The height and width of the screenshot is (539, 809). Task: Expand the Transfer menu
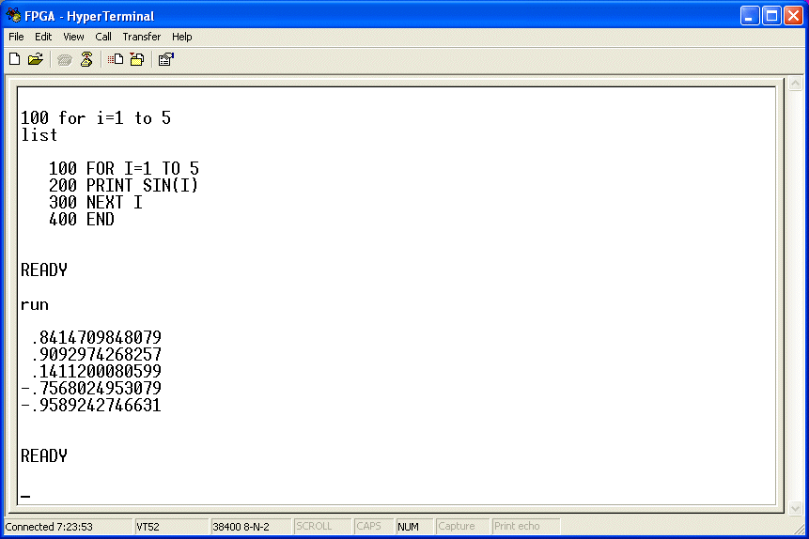click(x=141, y=37)
